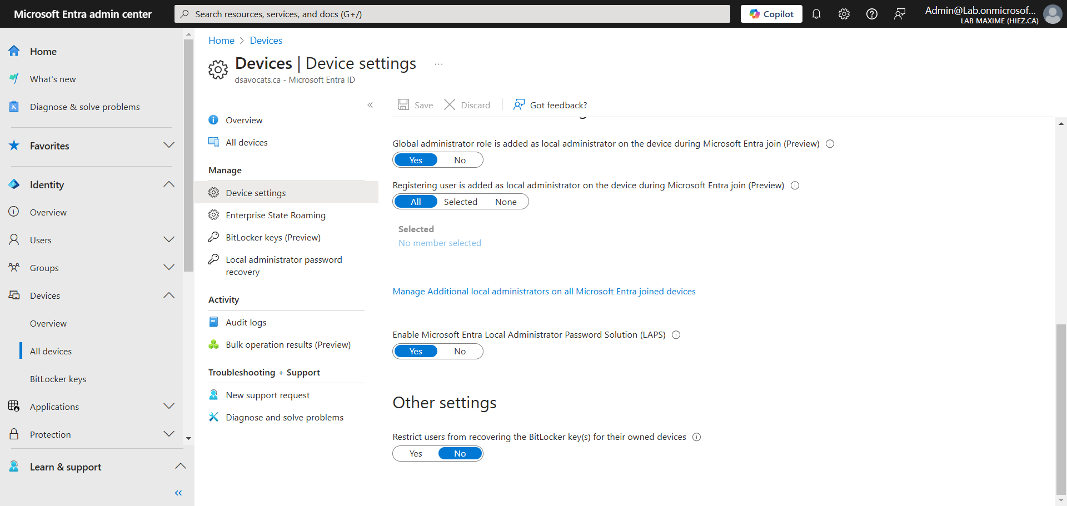
Task: Click Home breadcrumb link
Action: pyautogui.click(x=221, y=41)
